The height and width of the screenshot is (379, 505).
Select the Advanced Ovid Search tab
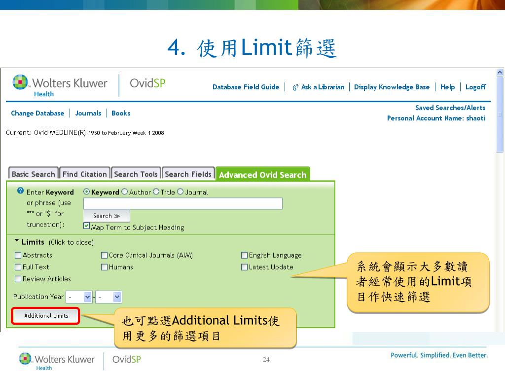(x=263, y=174)
